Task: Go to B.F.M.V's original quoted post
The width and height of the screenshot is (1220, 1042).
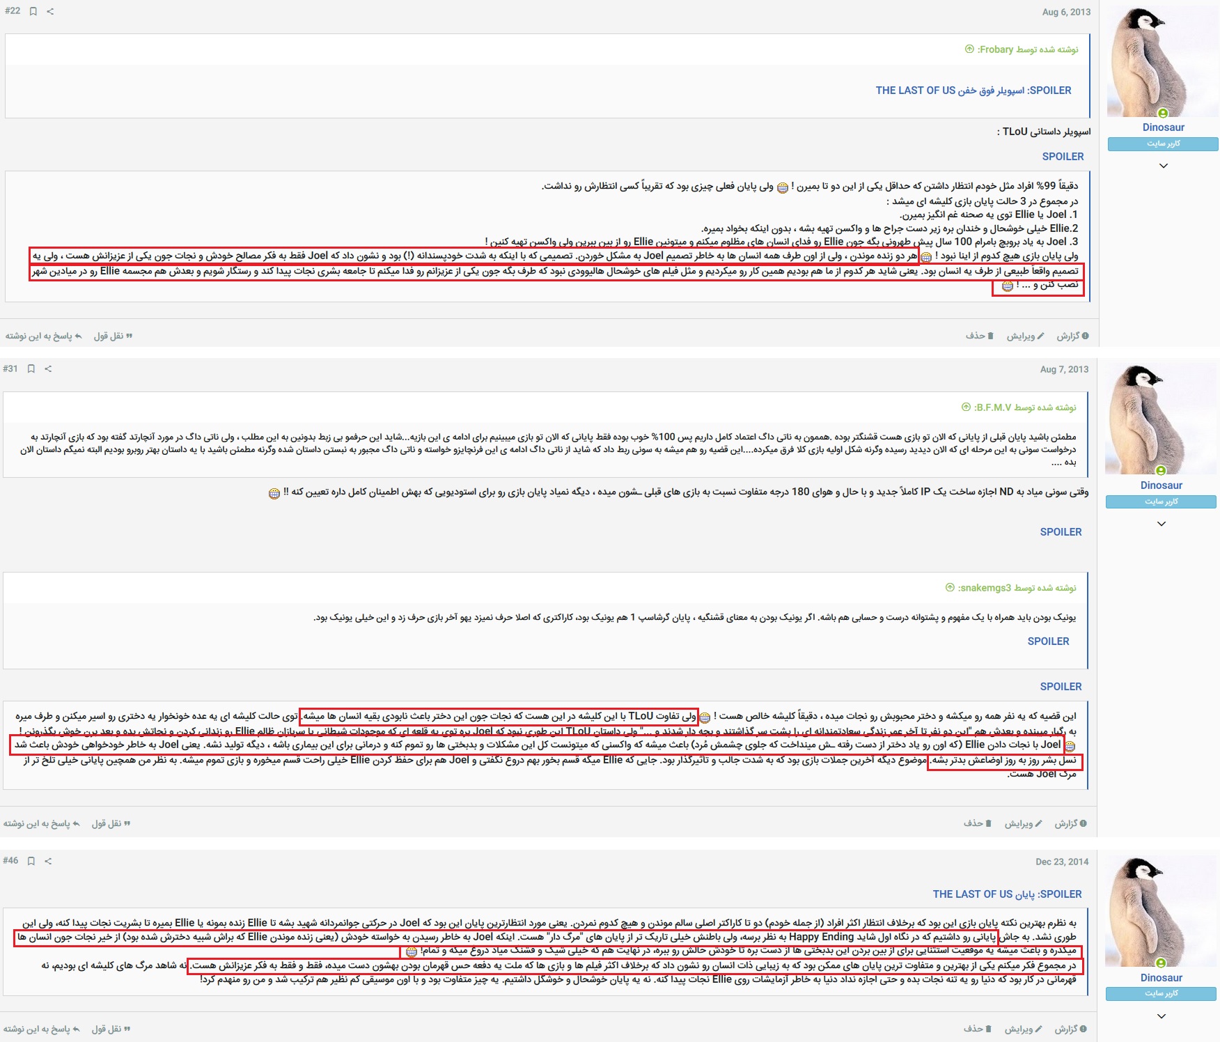Action: 966,407
